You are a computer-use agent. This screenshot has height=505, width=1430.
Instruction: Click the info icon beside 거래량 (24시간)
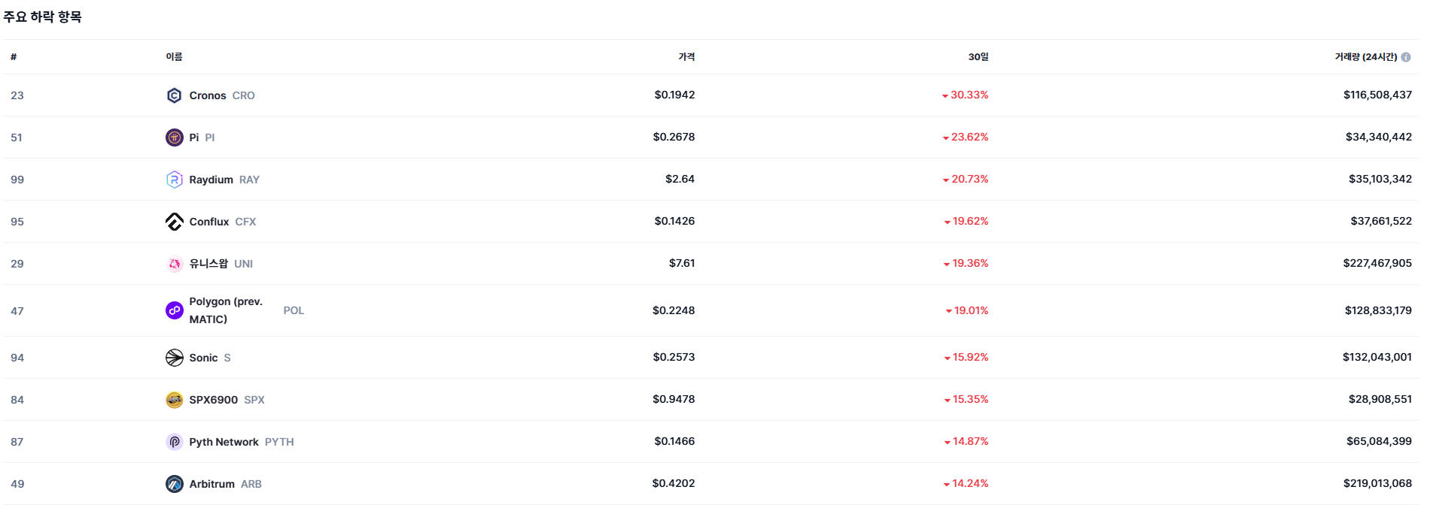pos(1406,57)
